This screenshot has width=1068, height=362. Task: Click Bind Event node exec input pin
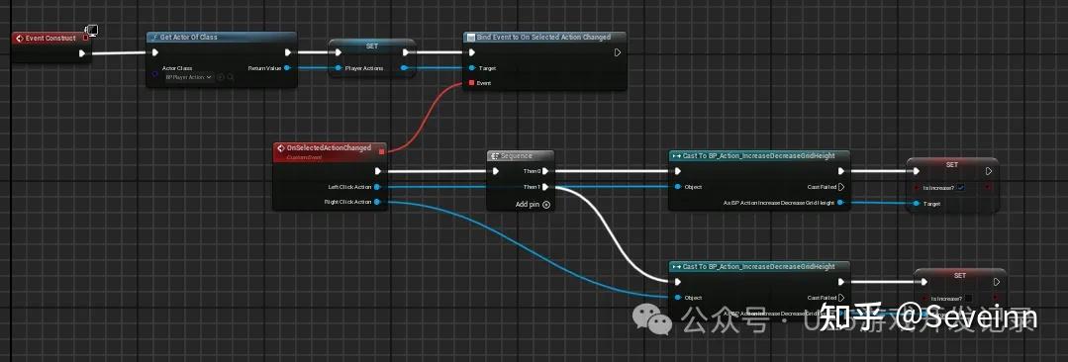pyautogui.click(x=472, y=52)
